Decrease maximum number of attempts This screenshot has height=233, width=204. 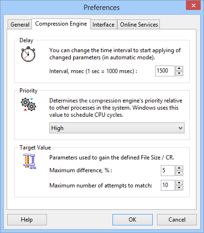click(x=179, y=188)
